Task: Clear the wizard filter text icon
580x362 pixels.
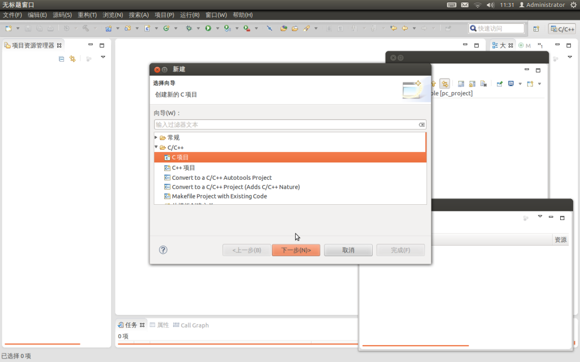Action: 421,124
